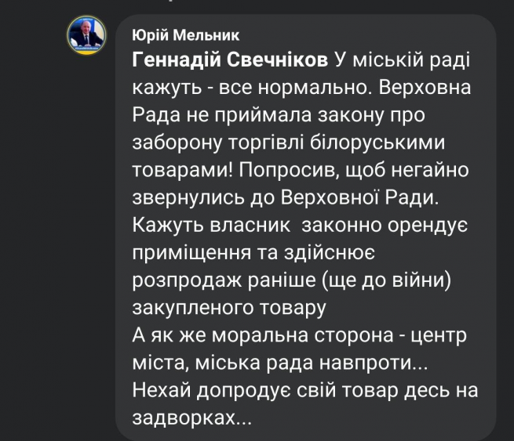Viewport: 514px width, 441px height.
Task: Open tagged profile Геннадій Свечніков
Action: [232, 60]
